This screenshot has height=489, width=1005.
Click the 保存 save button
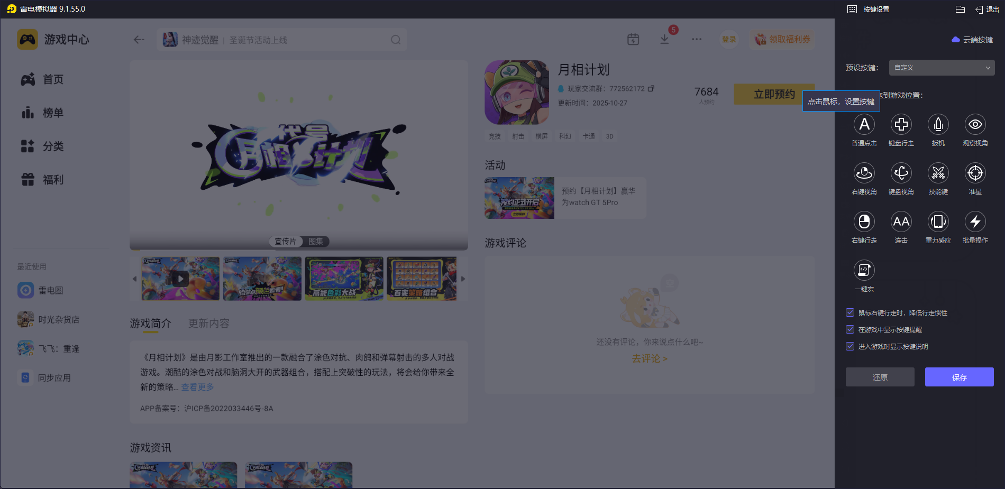click(x=960, y=377)
